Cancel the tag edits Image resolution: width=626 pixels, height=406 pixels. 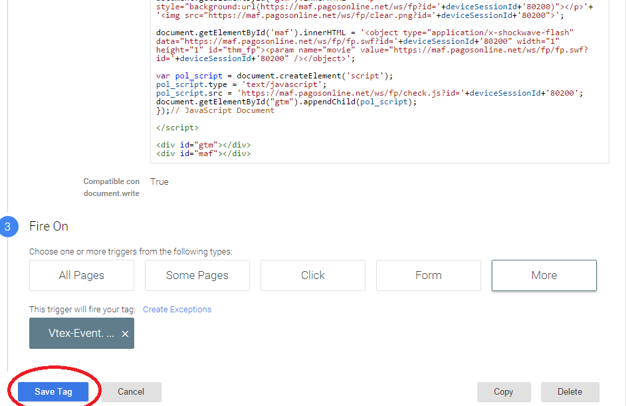click(130, 391)
